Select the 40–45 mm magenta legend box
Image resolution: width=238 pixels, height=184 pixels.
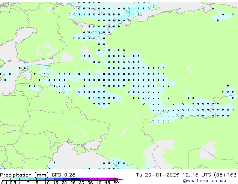coord(102,179)
